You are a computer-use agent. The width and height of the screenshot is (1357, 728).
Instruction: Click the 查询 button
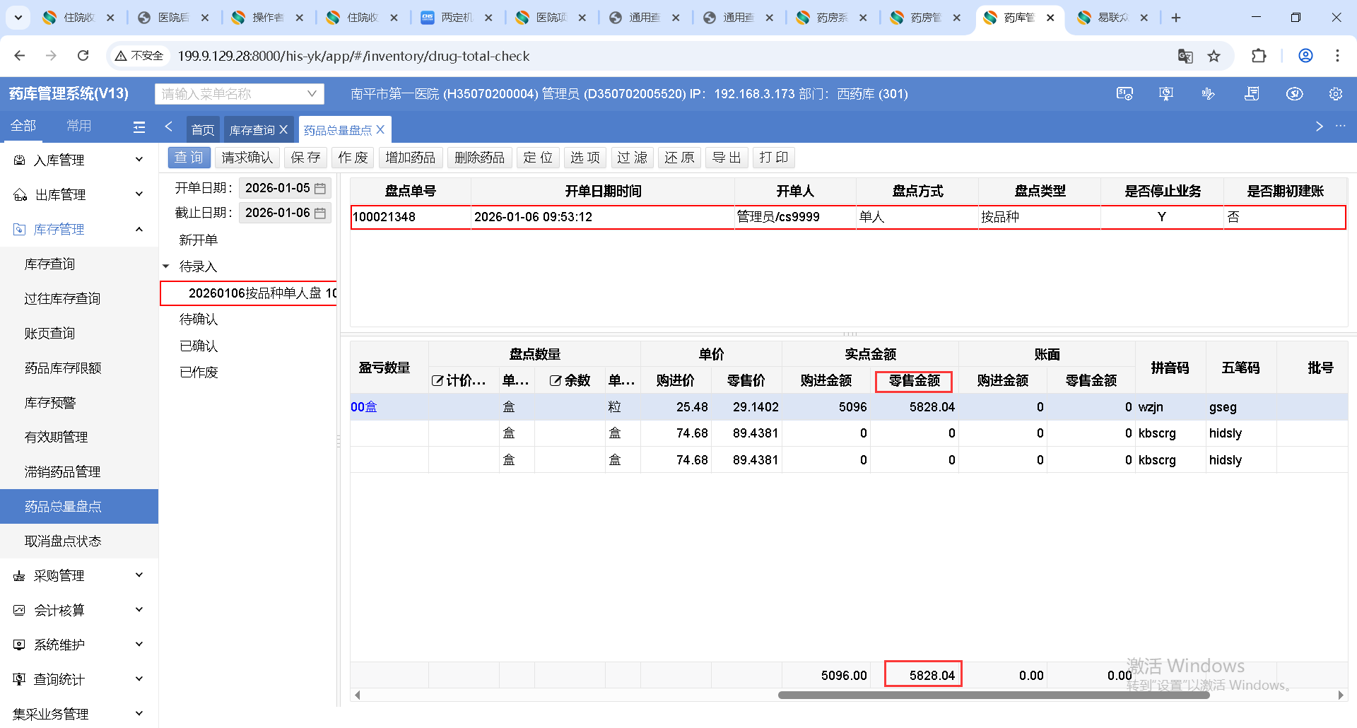(189, 158)
